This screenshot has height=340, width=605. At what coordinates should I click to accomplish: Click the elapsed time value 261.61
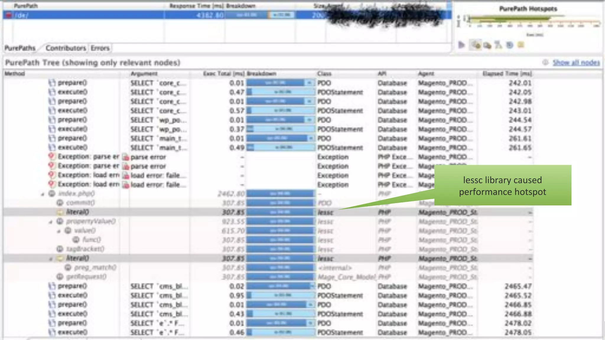[520, 138]
